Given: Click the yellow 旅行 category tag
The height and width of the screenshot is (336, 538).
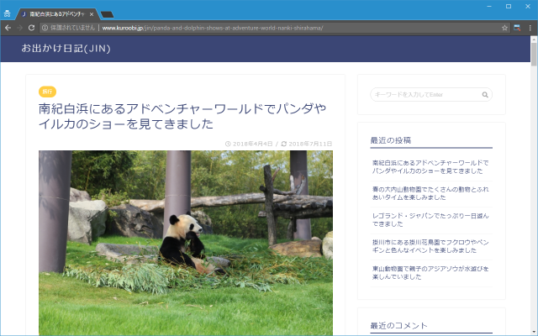Looking at the screenshot, I should [x=47, y=91].
